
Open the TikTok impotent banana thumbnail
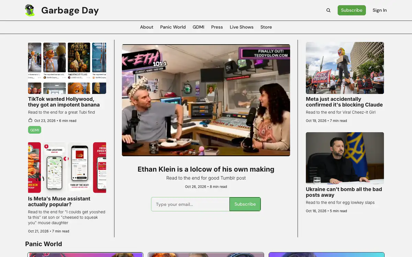pyautogui.click(x=67, y=68)
